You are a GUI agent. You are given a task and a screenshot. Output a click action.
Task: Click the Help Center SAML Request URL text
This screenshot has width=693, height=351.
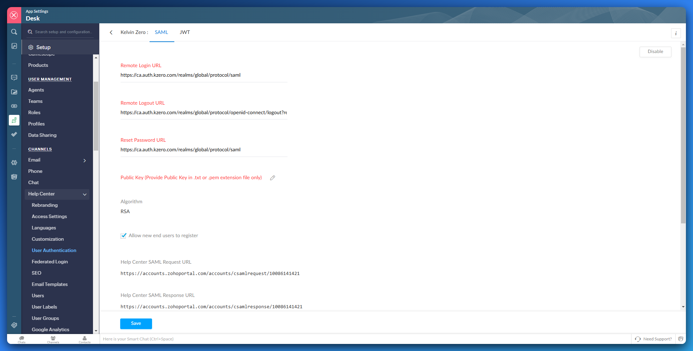[x=210, y=274]
